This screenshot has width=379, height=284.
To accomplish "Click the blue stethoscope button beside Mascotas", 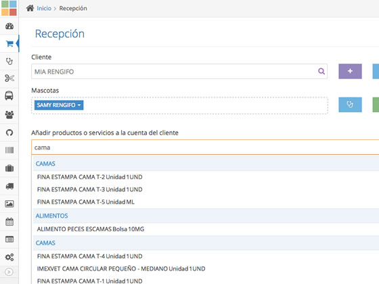I will pyautogui.click(x=351, y=105).
